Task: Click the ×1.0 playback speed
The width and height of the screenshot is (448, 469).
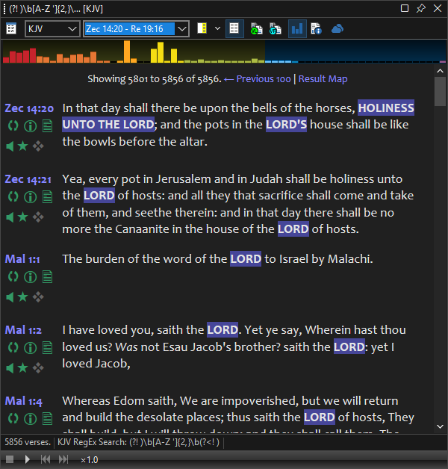Action: point(89,460)
